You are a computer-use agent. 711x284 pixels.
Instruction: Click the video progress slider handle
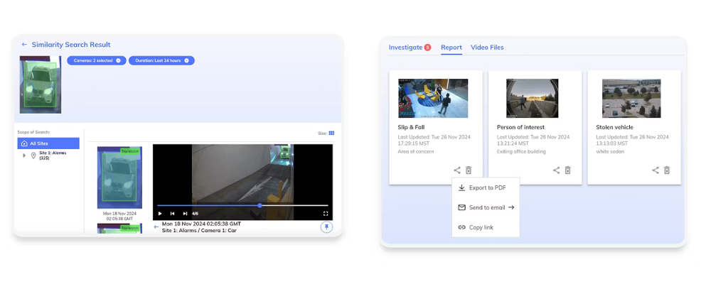click(x=260, y=206)
